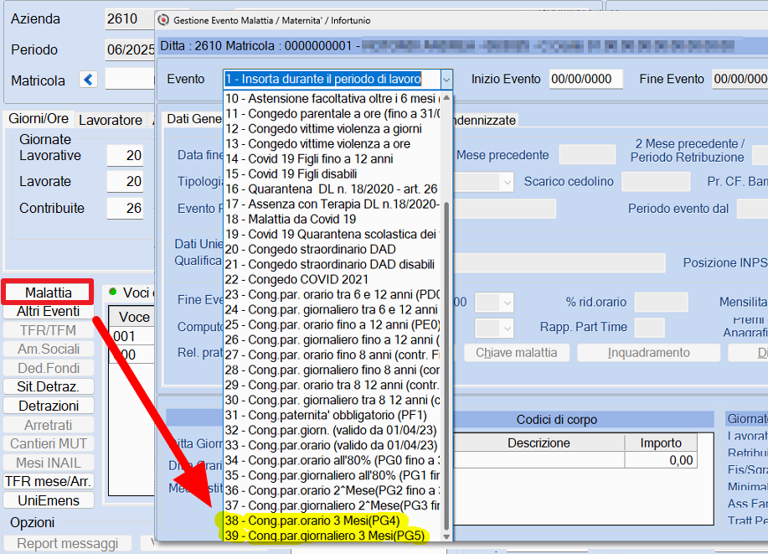This screenshot has height=554, width=768.
Task: Open the dropdown left of Scarico cedolino
Action: (x=508, y=182)
